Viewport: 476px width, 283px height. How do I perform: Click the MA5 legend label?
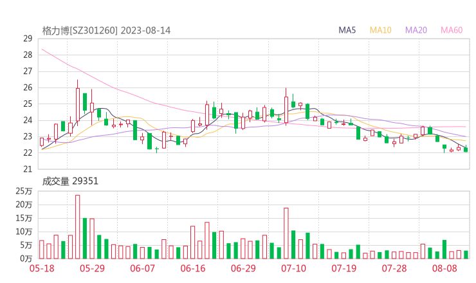[x=347, y=30]
